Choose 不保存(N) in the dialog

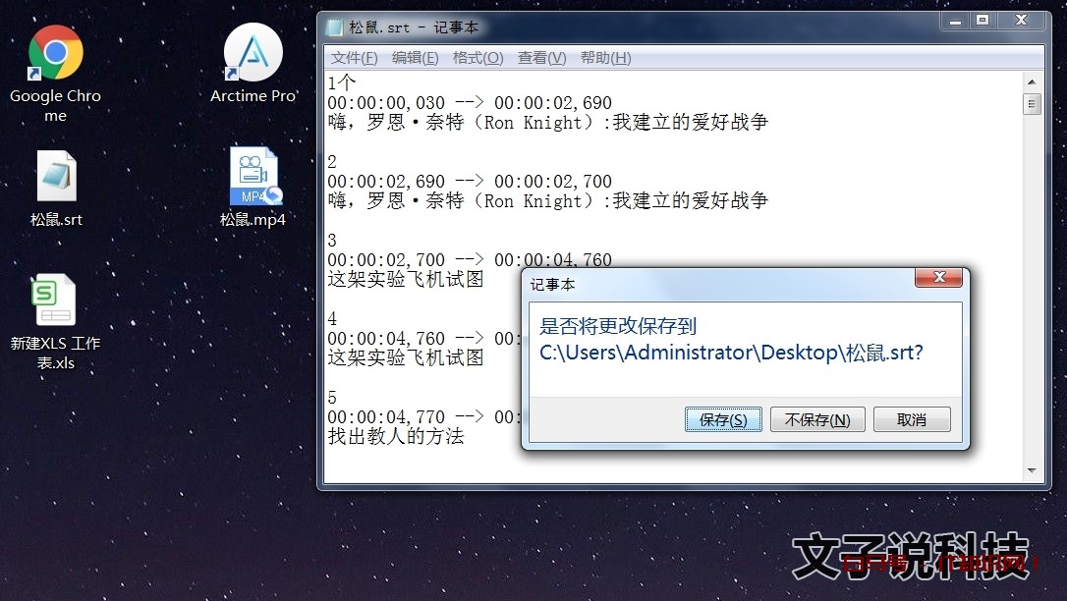pos(817,419)
